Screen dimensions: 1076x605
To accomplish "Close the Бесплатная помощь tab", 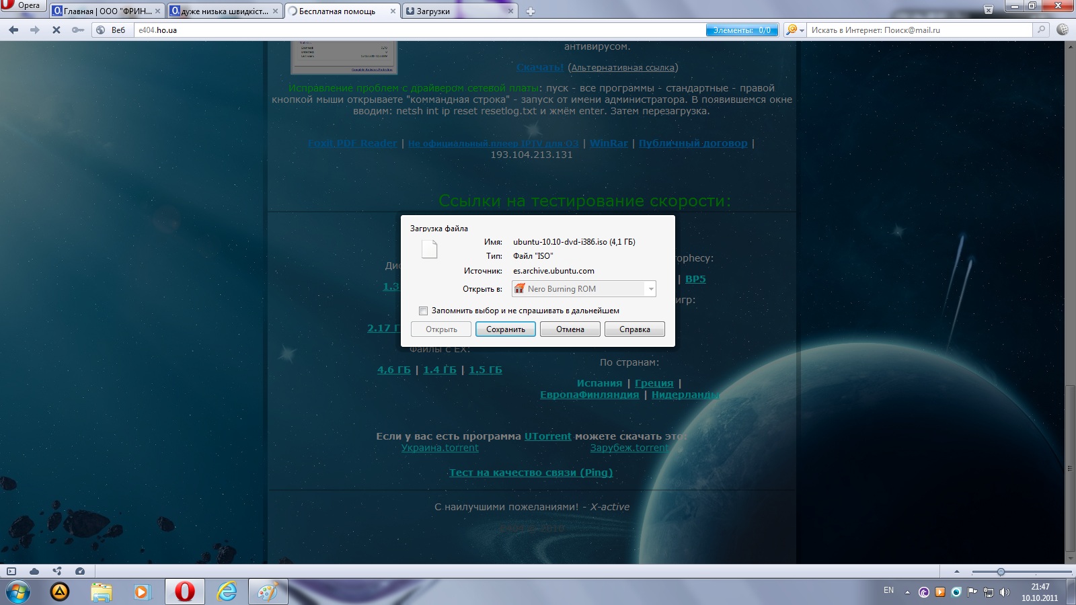I will coord(393,11).
